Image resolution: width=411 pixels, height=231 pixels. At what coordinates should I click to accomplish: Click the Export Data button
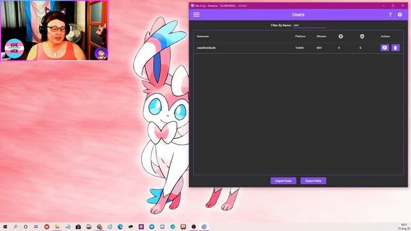313,181
